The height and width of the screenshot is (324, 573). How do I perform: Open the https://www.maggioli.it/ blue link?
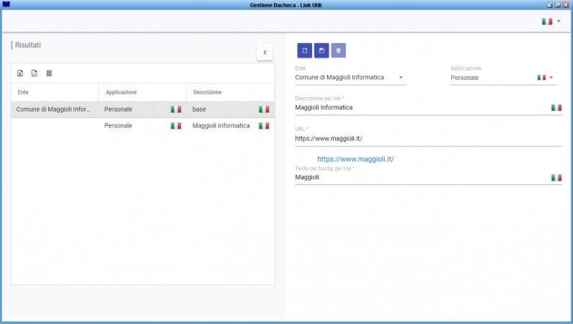click(x=355, y=158)
